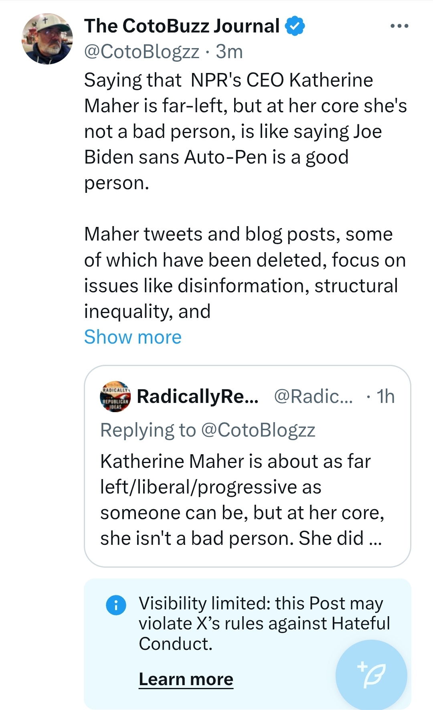Click the visibility limited info icon
This screenshot has height=710, width=433.
(116, 605)
